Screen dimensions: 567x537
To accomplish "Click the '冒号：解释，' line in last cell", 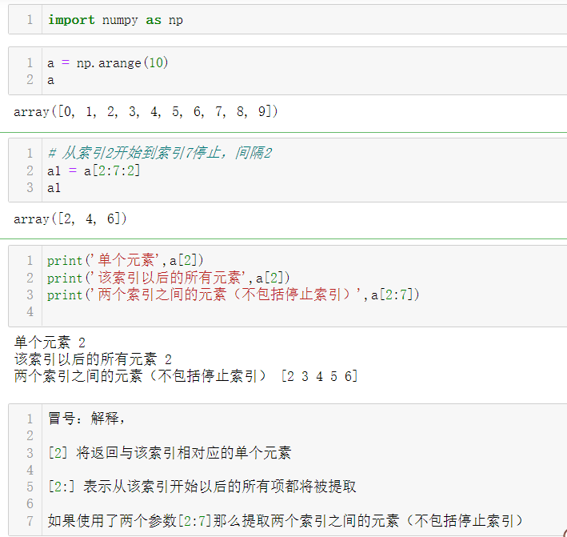I will (x=86, y=419).
